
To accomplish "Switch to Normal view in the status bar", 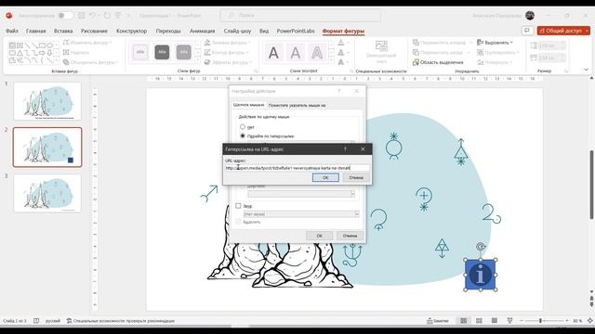I will (x=464, y=321).
